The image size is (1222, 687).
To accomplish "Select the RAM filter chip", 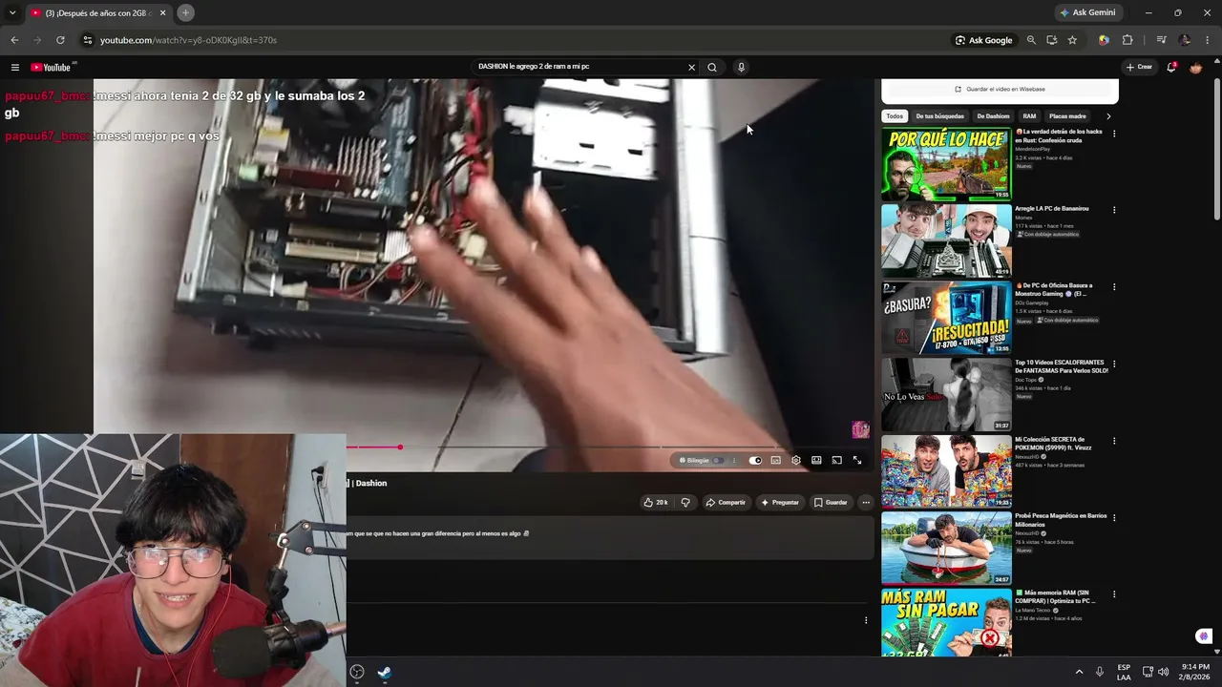I will (x=1029, y=116).
